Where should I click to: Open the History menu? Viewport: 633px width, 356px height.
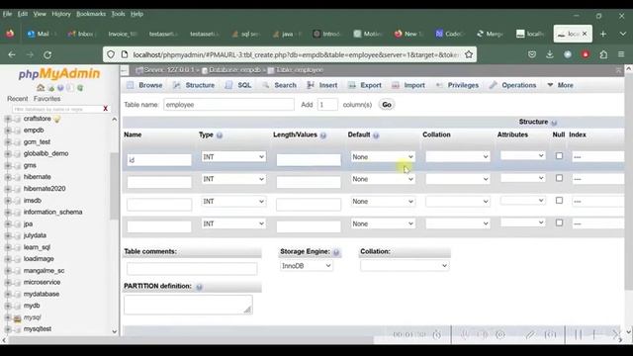click(61, 14)
